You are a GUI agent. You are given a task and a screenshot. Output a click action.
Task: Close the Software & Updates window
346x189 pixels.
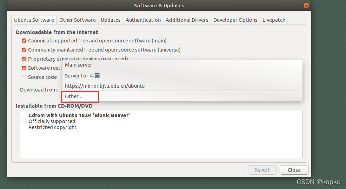pos(306,6)
